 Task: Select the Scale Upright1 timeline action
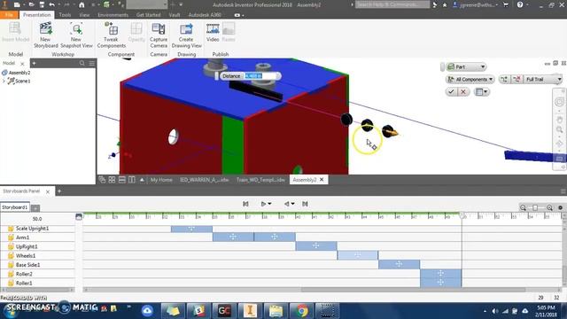191,229
